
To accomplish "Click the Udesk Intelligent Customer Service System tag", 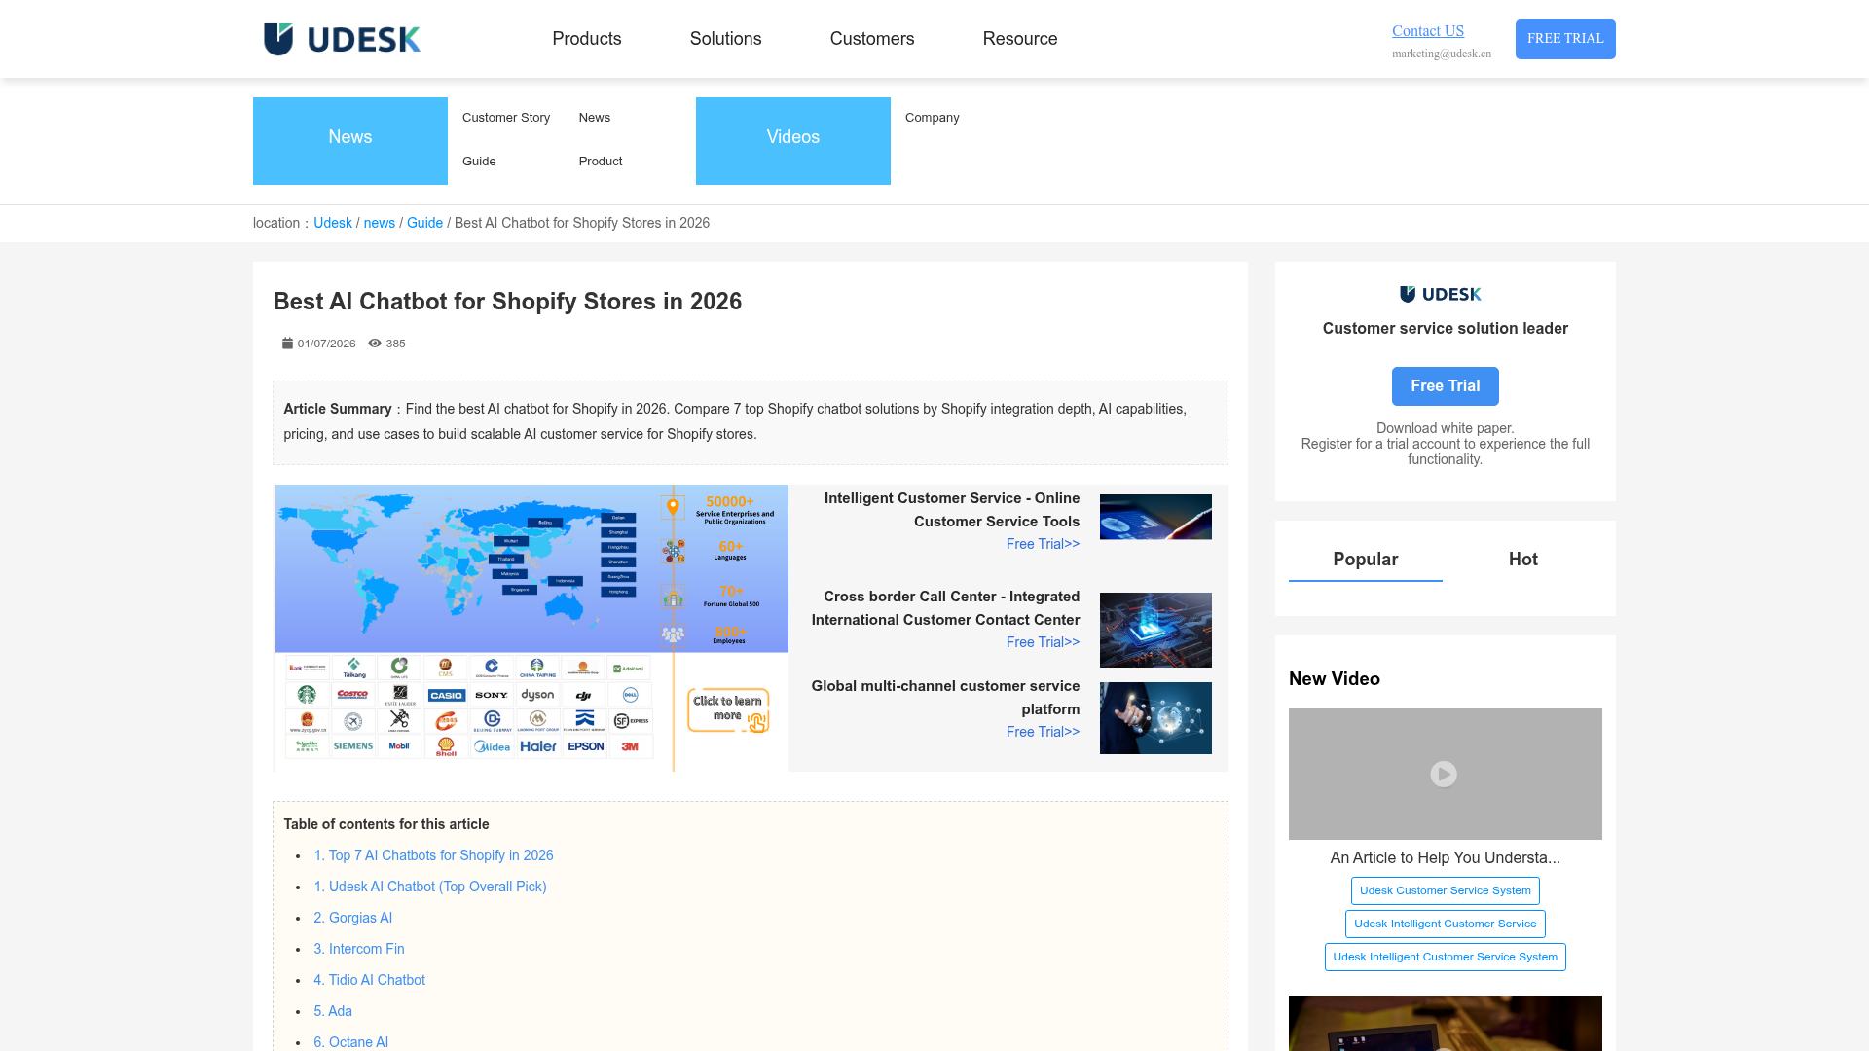I will (x=1446, y=957).
